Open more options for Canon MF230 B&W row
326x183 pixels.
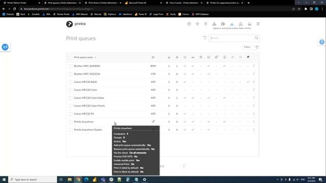pos(254,82)
